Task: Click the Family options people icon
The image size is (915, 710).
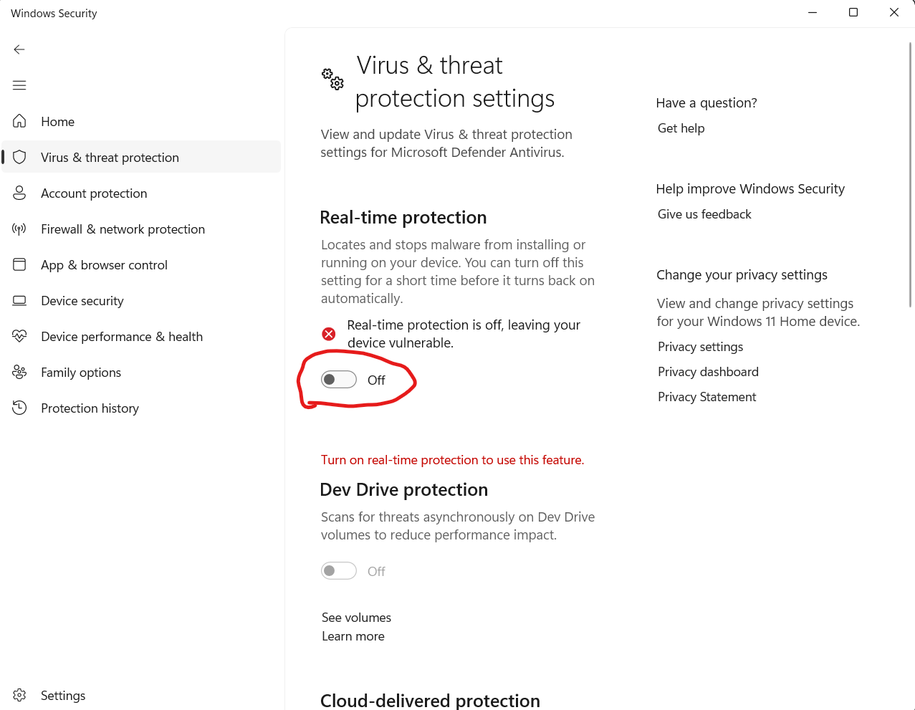Action: click(19, 372)
